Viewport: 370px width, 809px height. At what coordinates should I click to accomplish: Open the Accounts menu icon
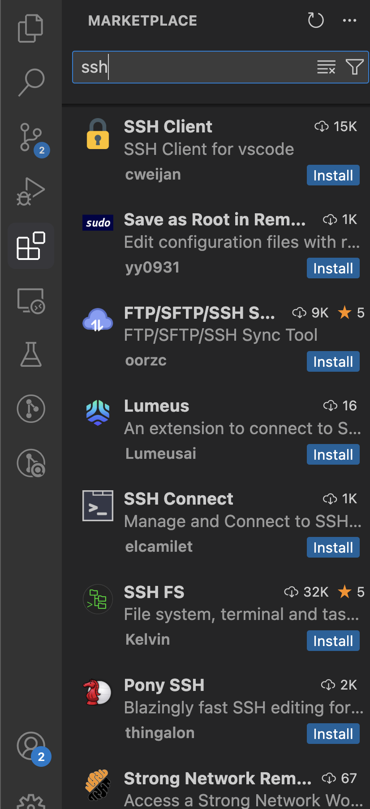point(31,746)
